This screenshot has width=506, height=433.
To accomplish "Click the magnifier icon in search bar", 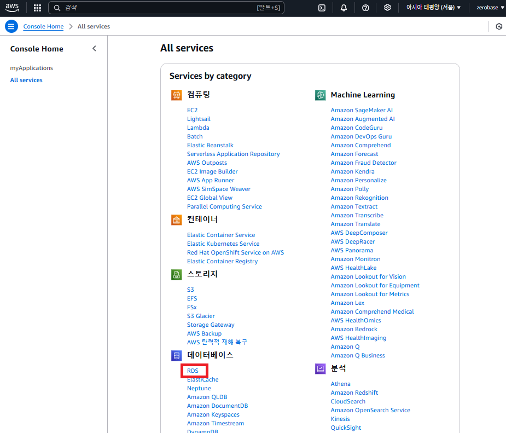I will 57,8.
